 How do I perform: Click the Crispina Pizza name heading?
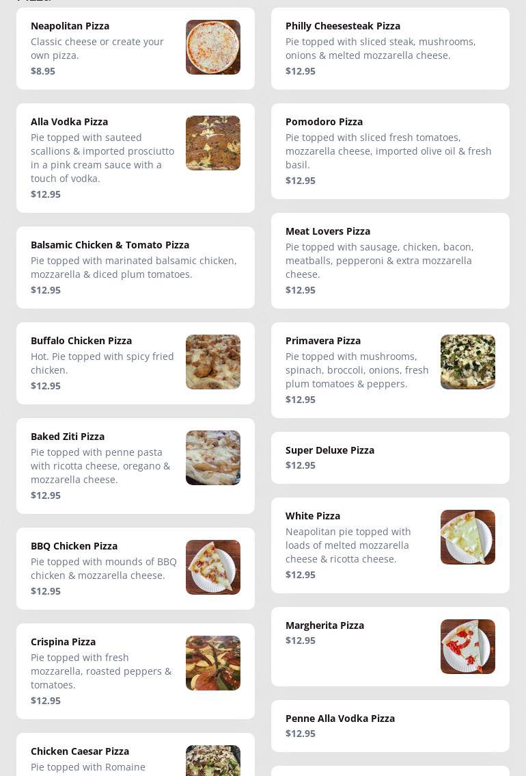[63, 642]
